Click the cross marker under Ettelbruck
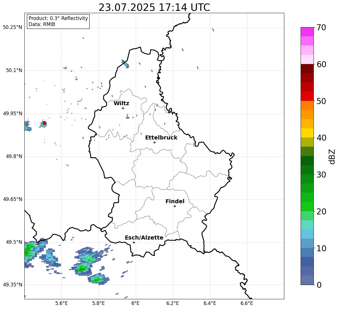Screen dimensions: 339x309 [x=154, y=142]
